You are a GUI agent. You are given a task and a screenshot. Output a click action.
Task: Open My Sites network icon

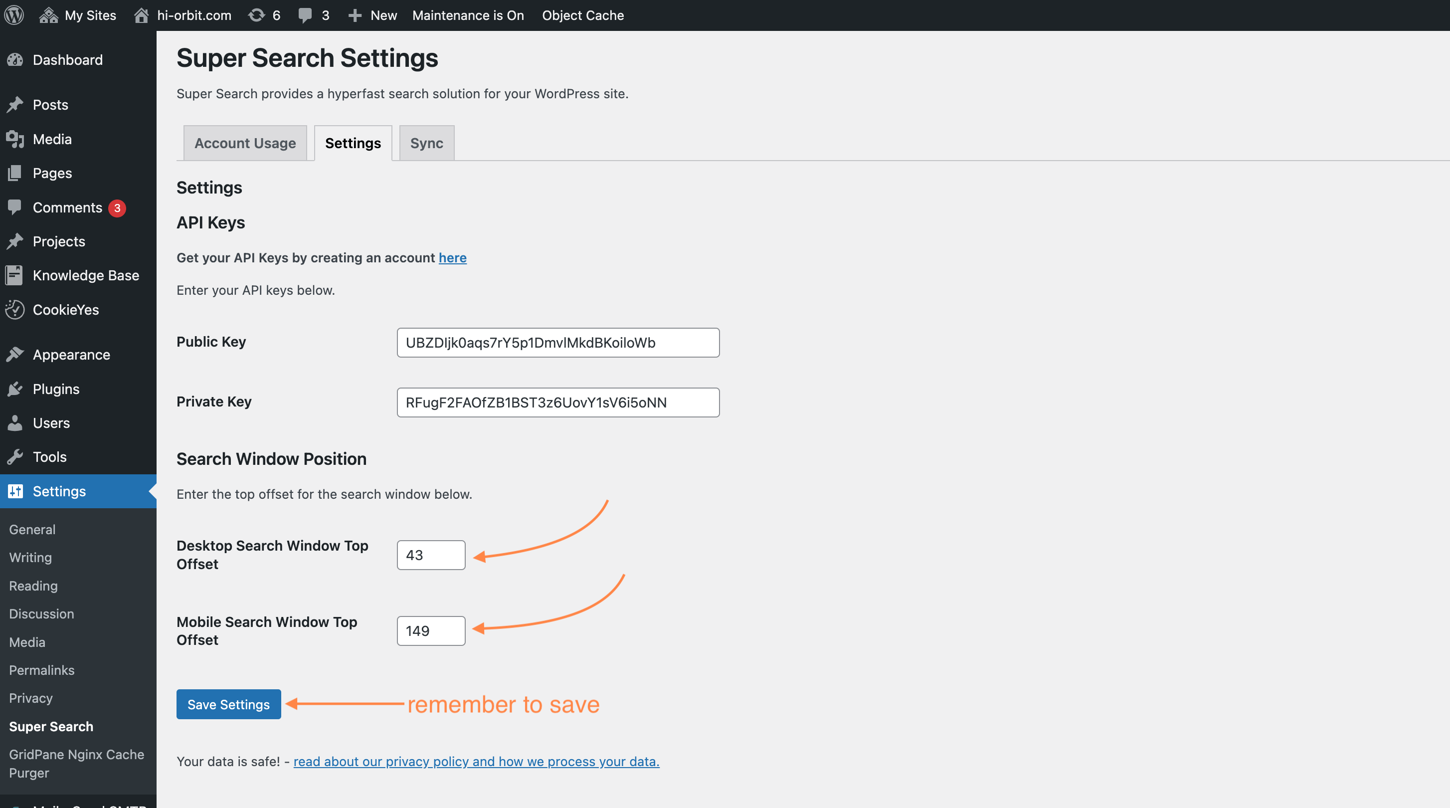pos(49,15)
